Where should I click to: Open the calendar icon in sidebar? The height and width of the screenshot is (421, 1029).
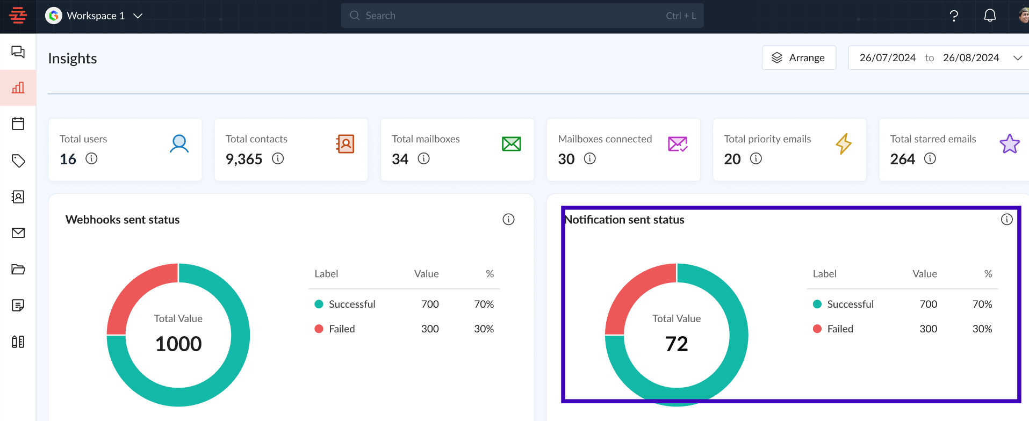(18, 124)
